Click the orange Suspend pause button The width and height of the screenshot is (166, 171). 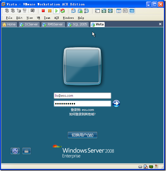pyautogui.click(x=50, y=11)
